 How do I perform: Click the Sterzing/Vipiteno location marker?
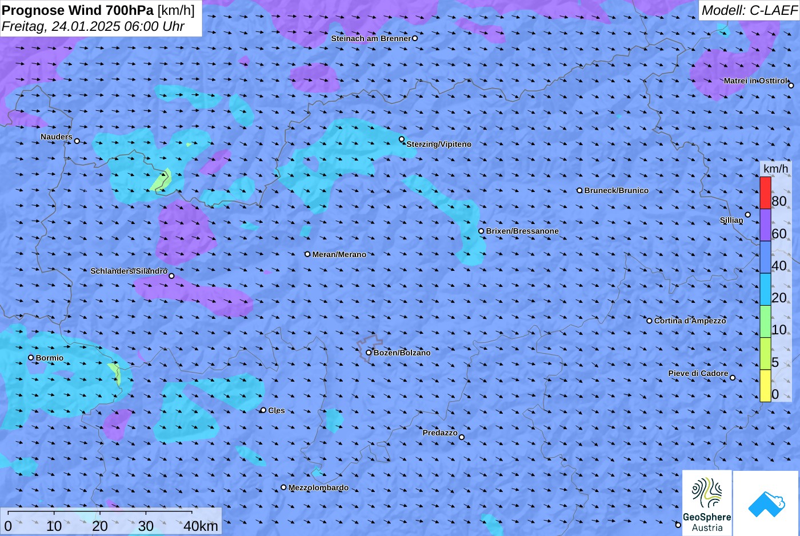[402, 139]
